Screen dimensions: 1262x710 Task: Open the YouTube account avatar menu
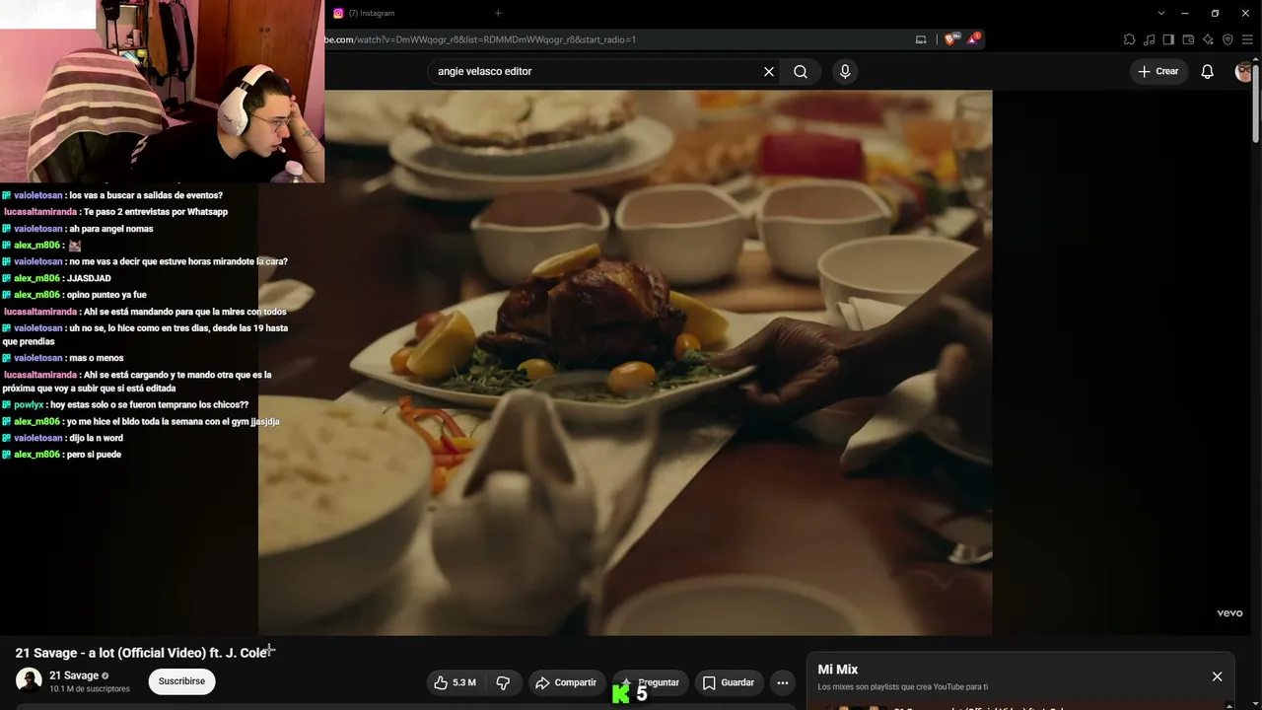point(1244,72)
